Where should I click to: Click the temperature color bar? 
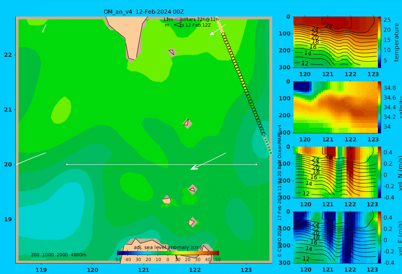[x=379, y=42]
